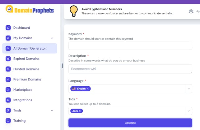Click the Dashboard home icon

(8, 28)
